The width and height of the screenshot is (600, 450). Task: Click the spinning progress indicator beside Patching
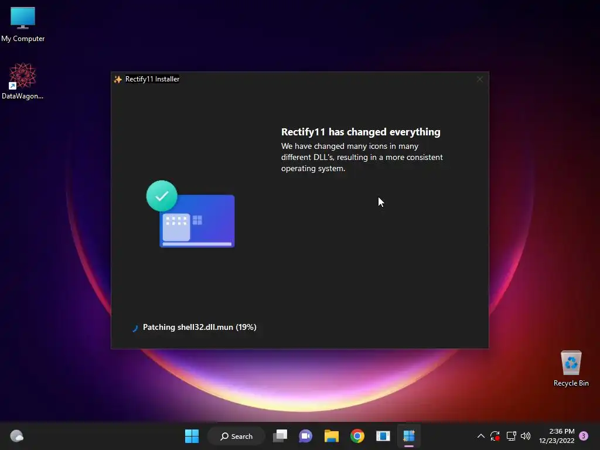click(x=135, y=328)
